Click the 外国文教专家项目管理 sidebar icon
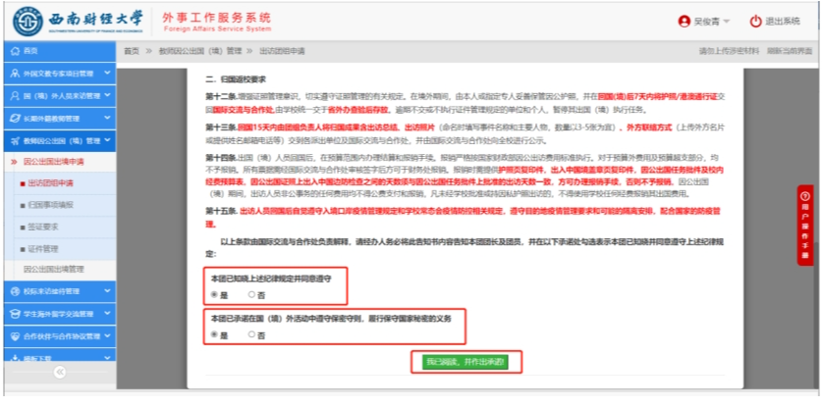This screenshot has height=406, width=822. coord(13,74)
